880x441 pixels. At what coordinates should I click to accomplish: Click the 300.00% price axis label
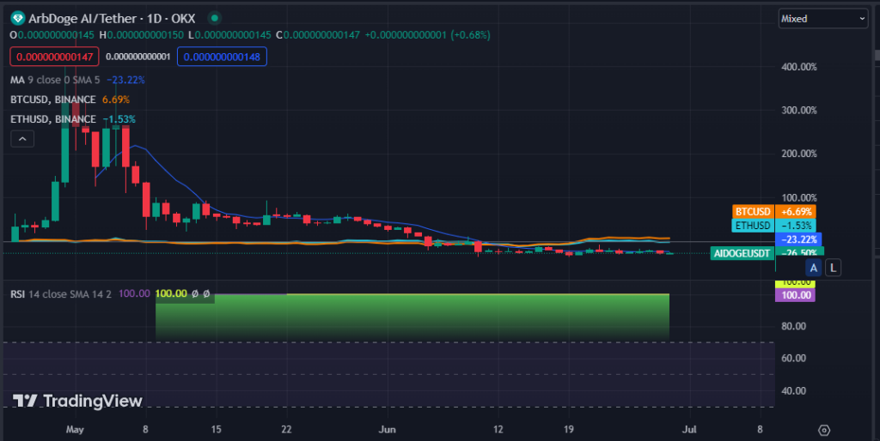(799, 111)
